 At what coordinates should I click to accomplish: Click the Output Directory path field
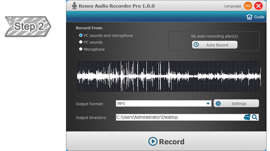tap(178, 117)
